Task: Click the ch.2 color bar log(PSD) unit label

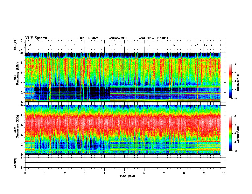Action: (238, 134)
